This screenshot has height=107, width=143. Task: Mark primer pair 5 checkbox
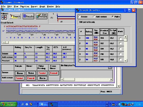coord(120,60)
